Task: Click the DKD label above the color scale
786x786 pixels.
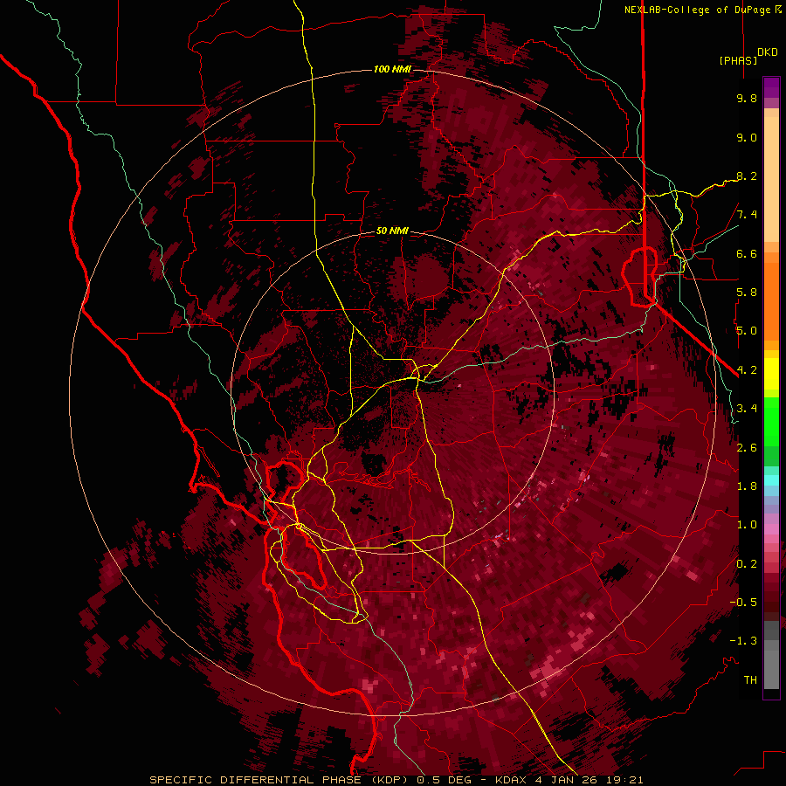Action: [x=768, y=52]
